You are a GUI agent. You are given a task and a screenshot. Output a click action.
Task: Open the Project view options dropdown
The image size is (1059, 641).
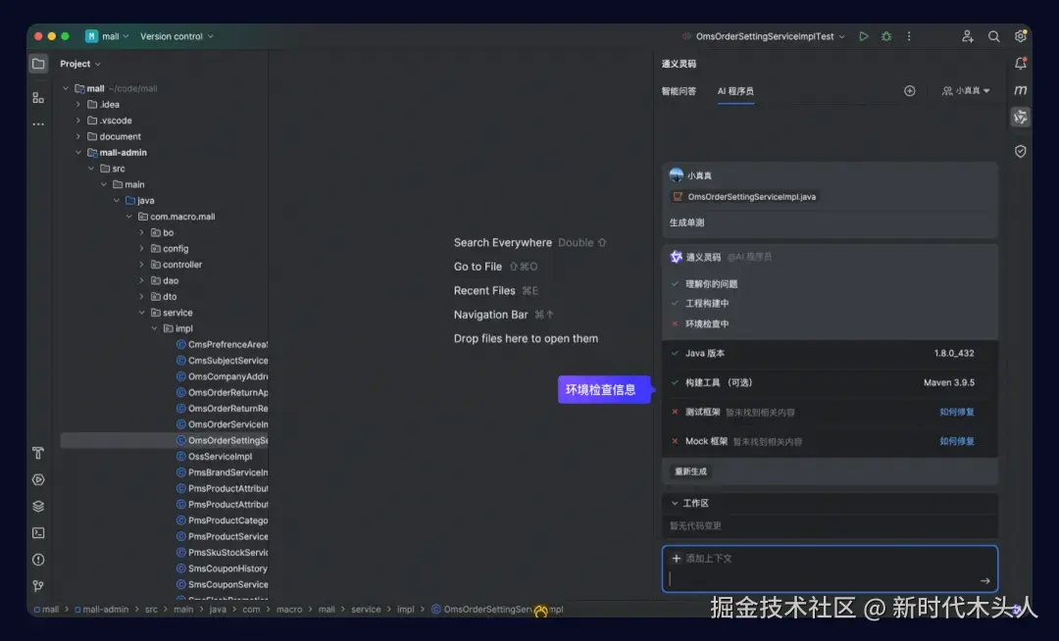(x=80, y=64)
